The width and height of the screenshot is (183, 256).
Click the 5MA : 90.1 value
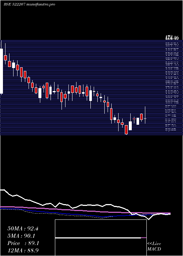pos(21,236)
